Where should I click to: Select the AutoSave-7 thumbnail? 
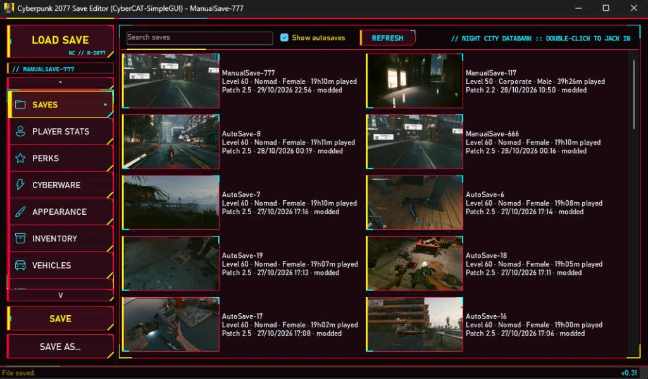pos(171,203)
